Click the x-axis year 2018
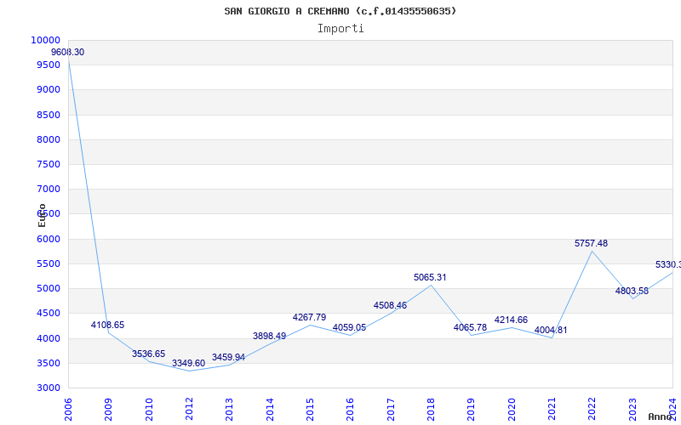This screenshot has height=425, width=681. tap(431, 410)
